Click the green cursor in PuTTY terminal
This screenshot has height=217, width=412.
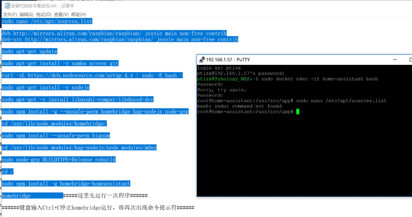click(x=297, y=112)
